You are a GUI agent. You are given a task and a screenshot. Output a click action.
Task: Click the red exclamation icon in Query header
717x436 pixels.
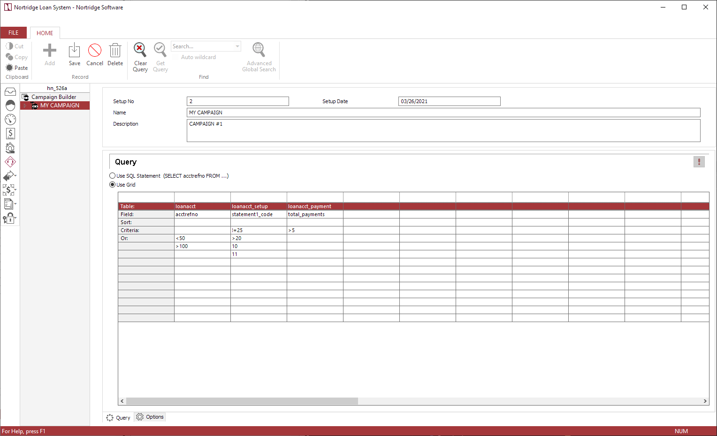[x=699, y=162]
